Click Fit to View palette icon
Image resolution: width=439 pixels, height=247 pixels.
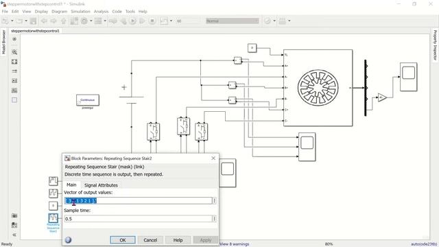pyautogui.click(x=14, y=62)
